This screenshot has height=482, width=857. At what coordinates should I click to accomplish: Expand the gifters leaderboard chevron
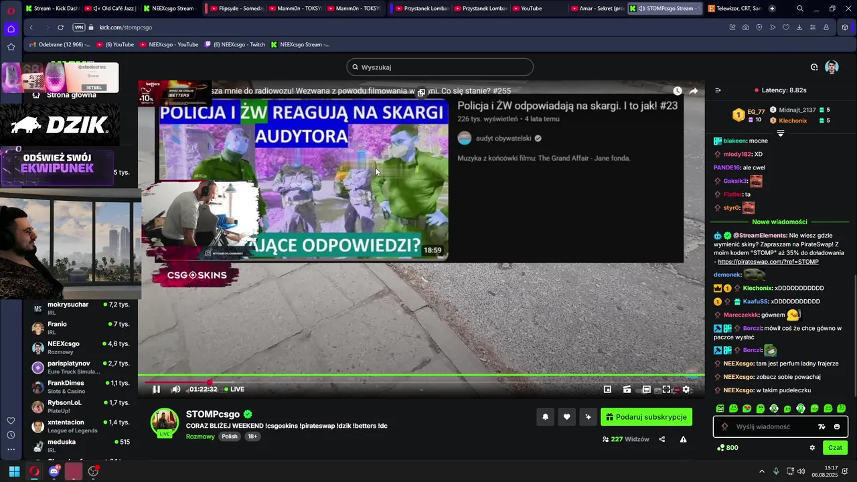pyautogui.click(x=780, y=133)
